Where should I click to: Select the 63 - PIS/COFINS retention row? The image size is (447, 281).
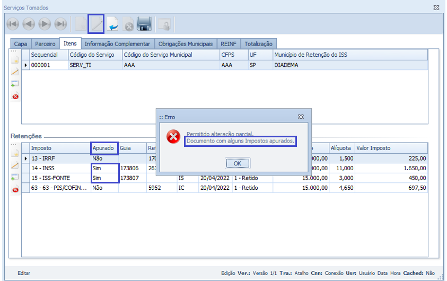click(58, 187)
